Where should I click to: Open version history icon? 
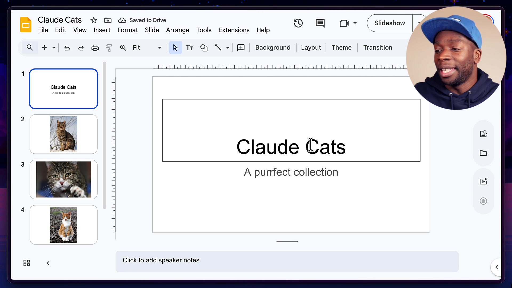(298, 23)
